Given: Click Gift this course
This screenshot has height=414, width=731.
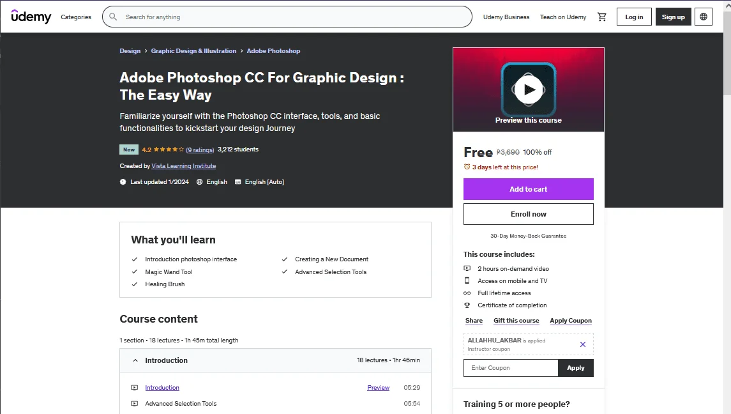Looking at the screenshot, I should pyautogui.click(x=516, y=321).
